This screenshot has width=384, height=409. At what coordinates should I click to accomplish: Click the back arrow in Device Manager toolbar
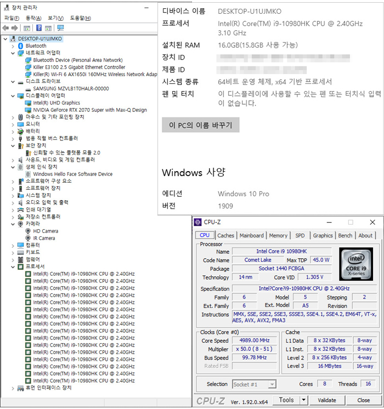tap(5, 27)
